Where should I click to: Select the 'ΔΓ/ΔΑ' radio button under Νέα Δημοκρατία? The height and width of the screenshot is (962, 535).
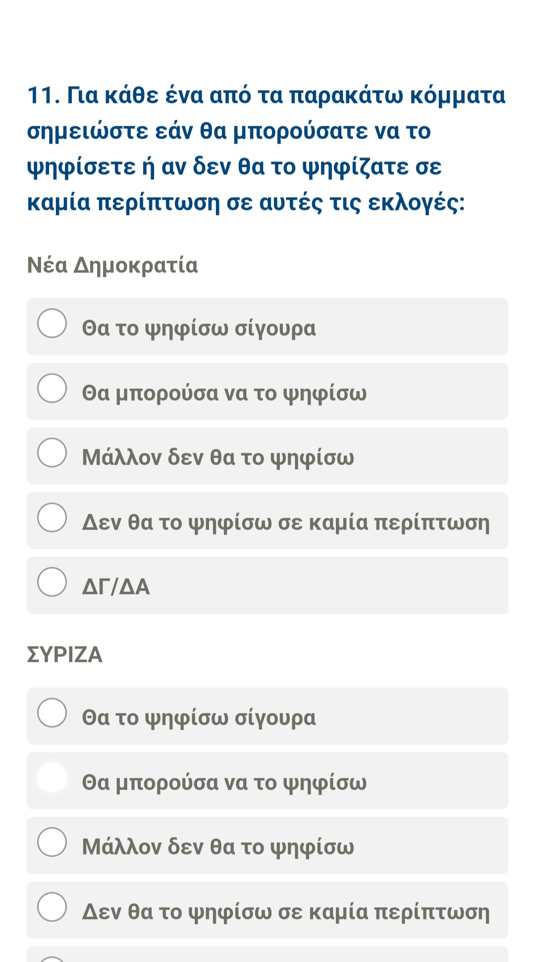click(52, 582)
